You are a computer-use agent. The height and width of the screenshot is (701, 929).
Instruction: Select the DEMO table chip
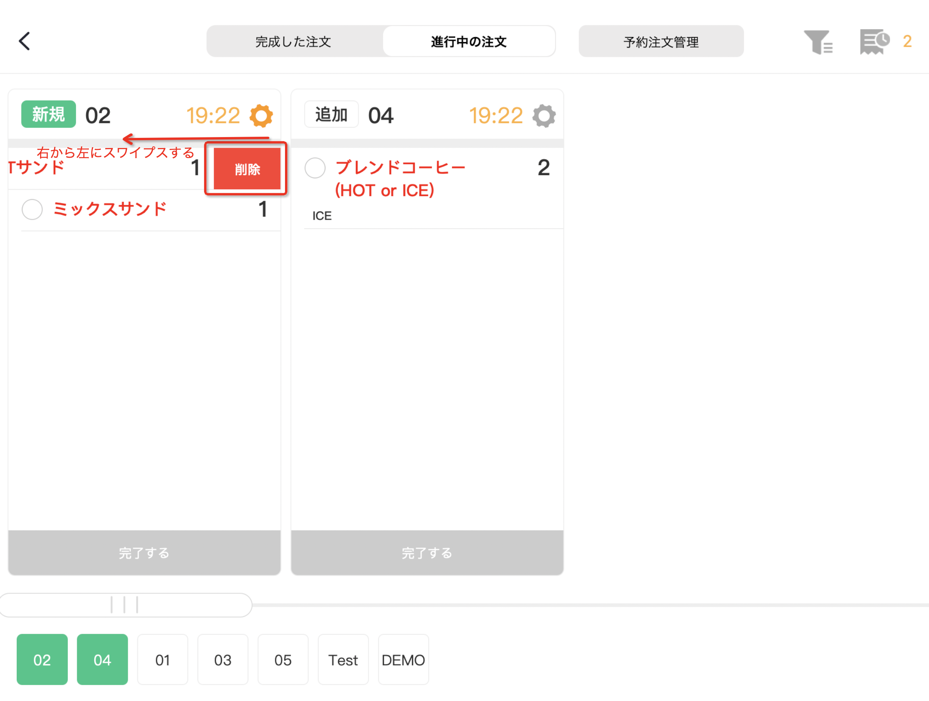[x=403, y=659]
